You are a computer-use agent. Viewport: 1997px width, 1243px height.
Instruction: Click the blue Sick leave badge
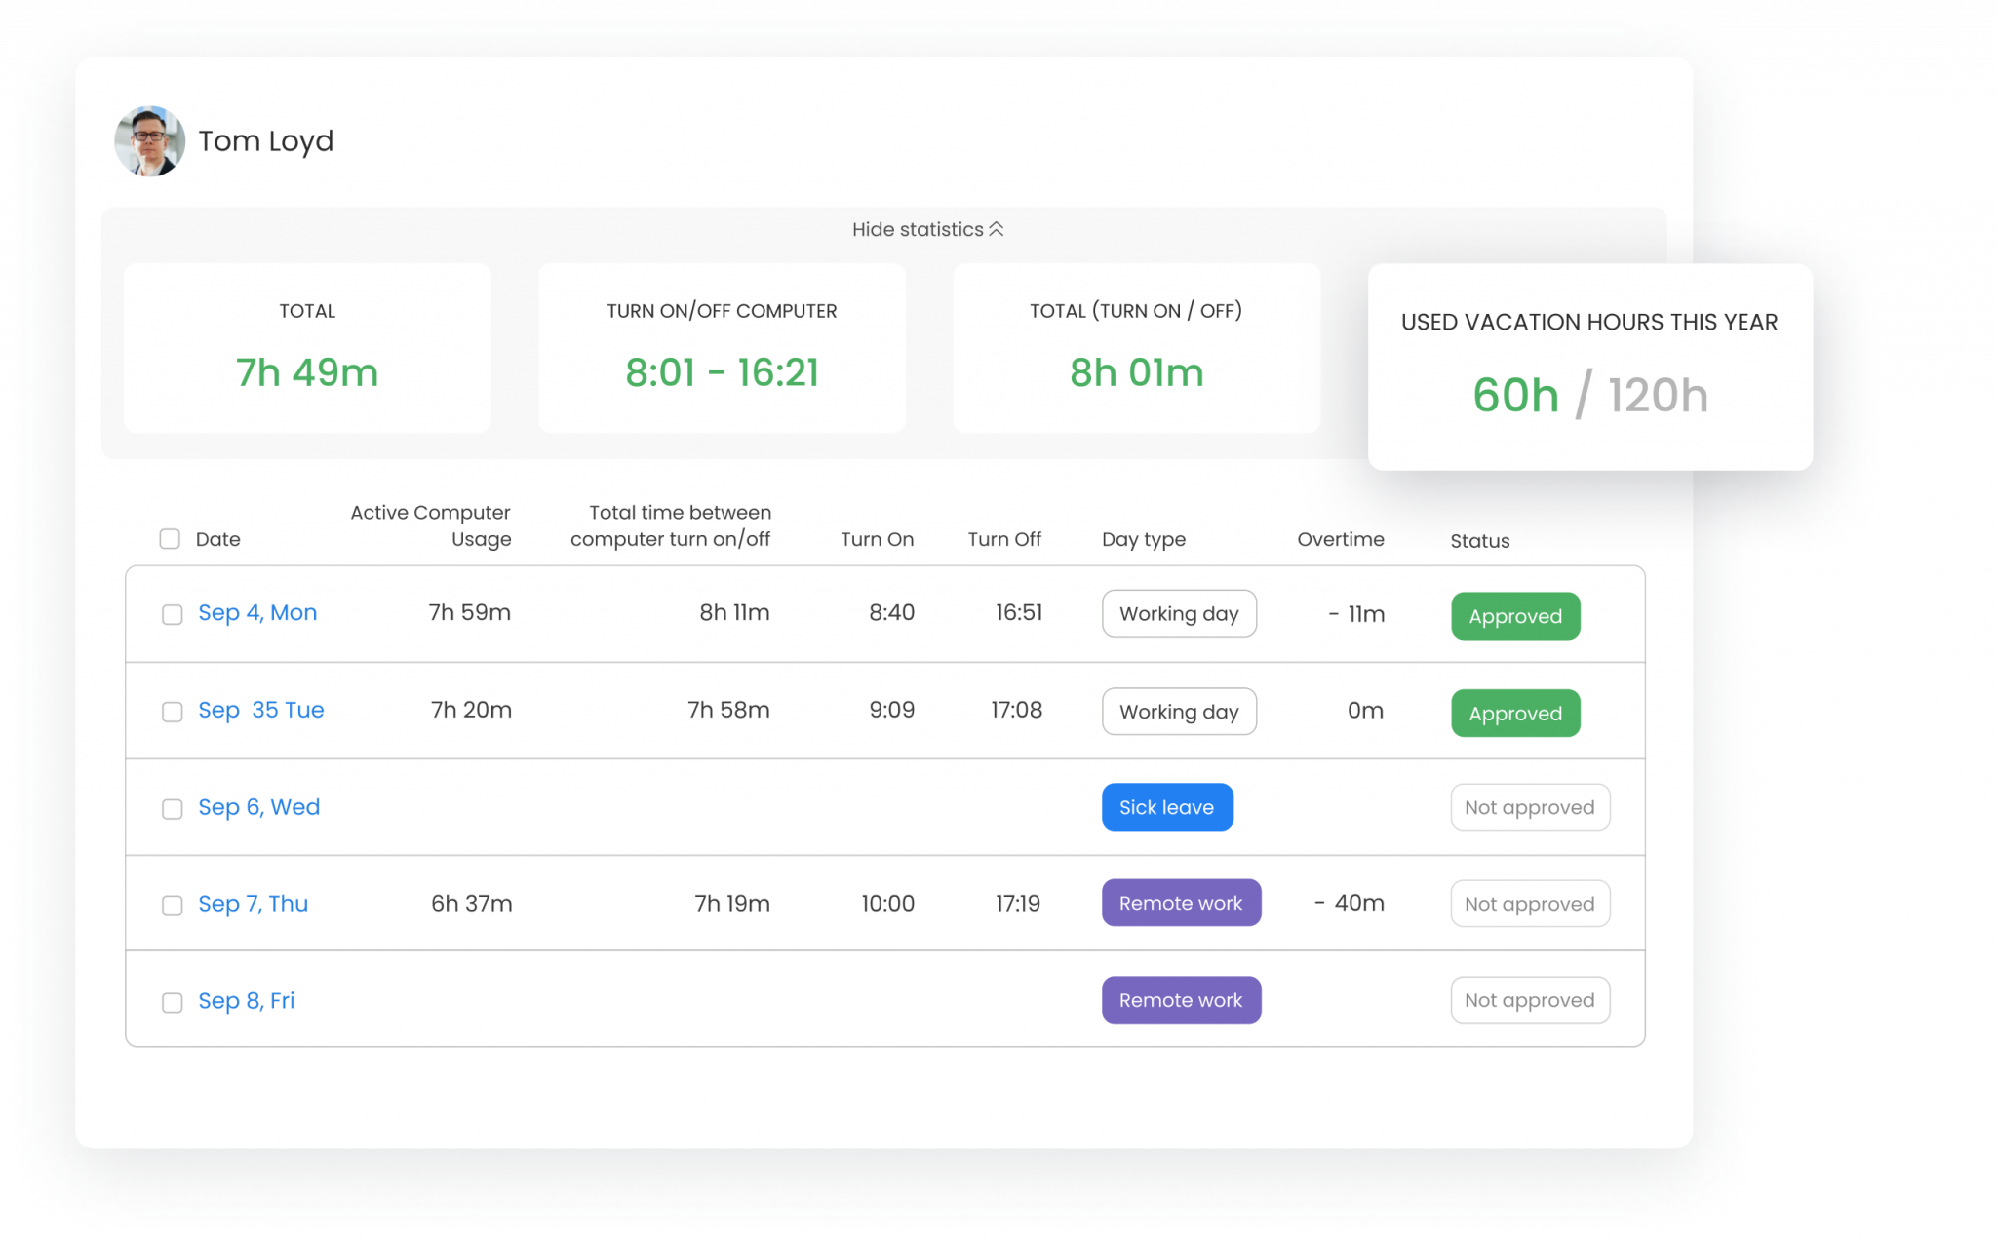[x=1166, y=807]
